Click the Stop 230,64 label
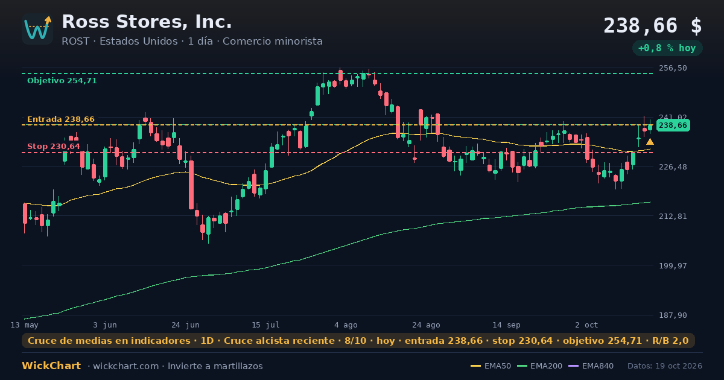724x380 pixels. pos(54,147)
